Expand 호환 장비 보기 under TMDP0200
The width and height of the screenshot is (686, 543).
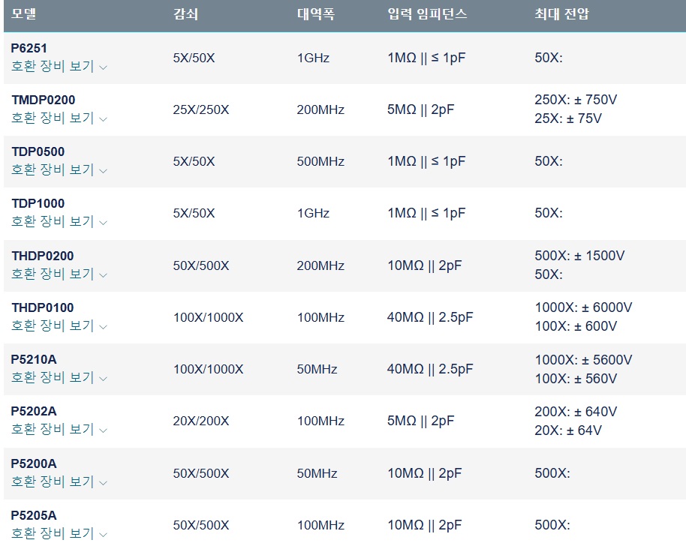(59, 118)
